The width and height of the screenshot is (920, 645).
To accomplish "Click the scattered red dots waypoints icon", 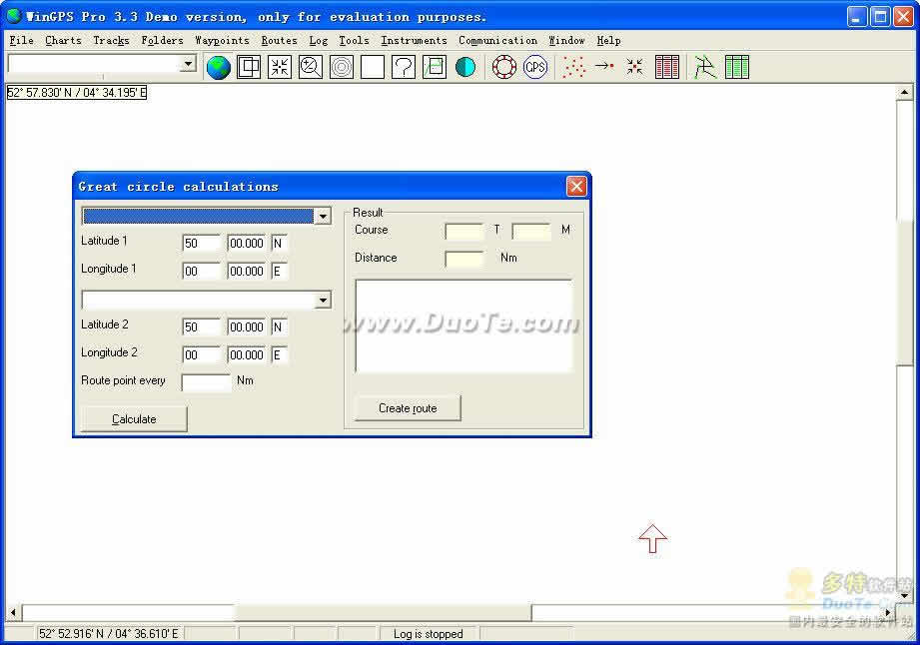I will coord(573,67).
